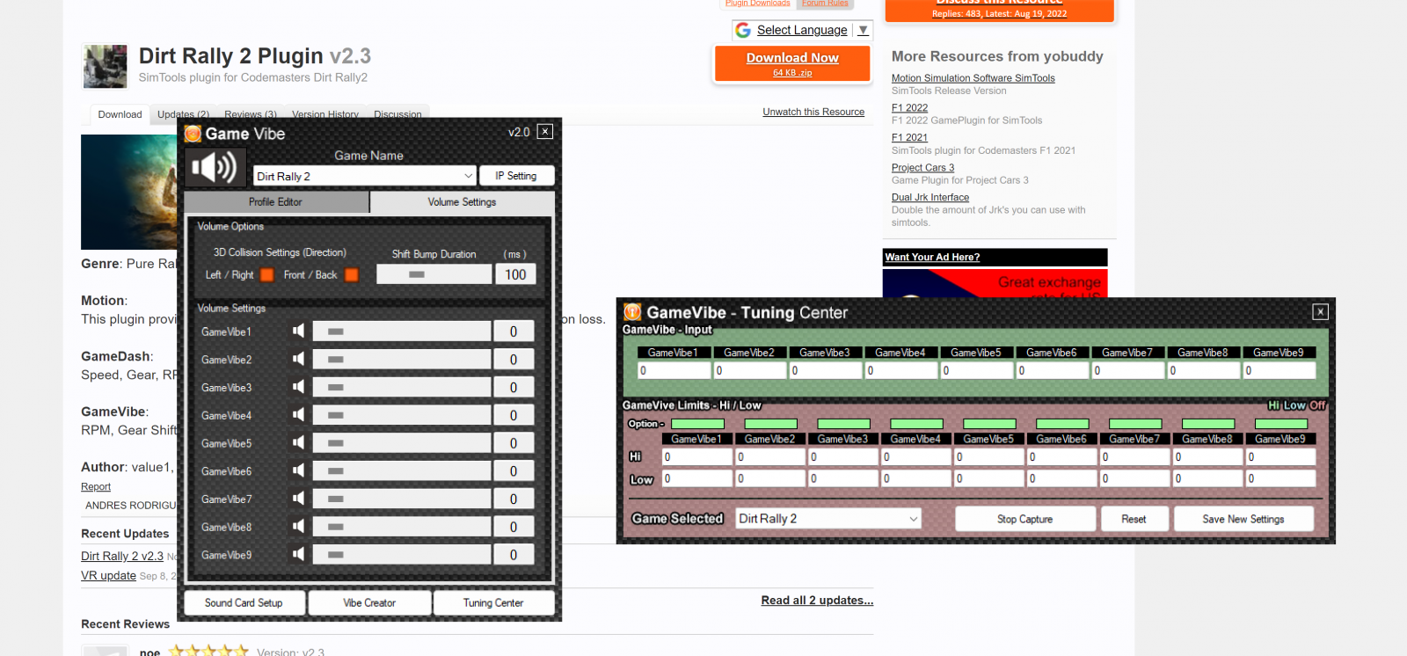Open the Game Selected dropdown in Tuning Center

pos(827,519)
